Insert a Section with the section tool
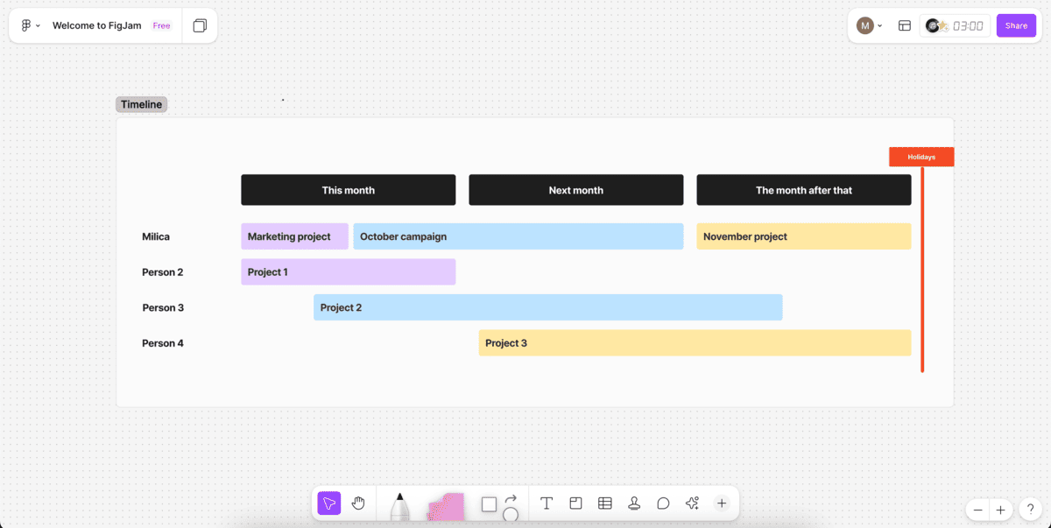This screenshot has height=528, width=1051. pyautogui.click(x=575, y=503)
